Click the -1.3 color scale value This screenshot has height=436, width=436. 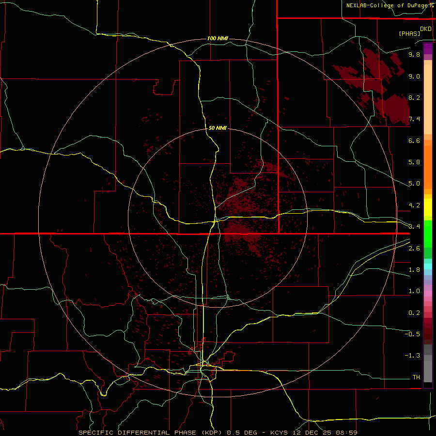point(412,356)
